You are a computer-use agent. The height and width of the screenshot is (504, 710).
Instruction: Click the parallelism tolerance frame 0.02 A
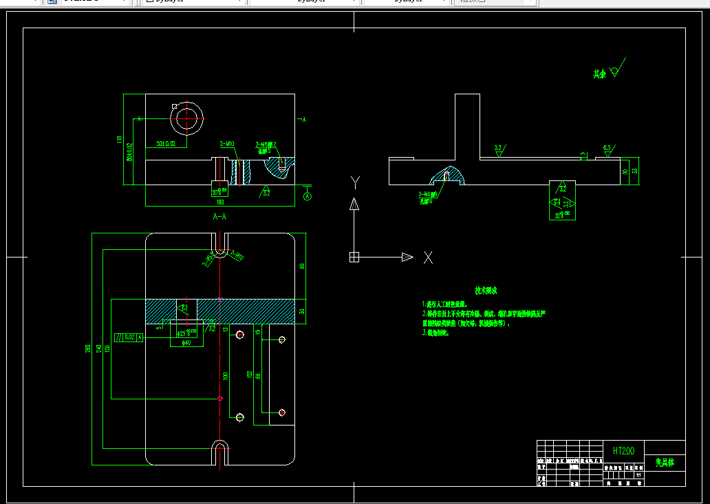click(x=129, y=337)
